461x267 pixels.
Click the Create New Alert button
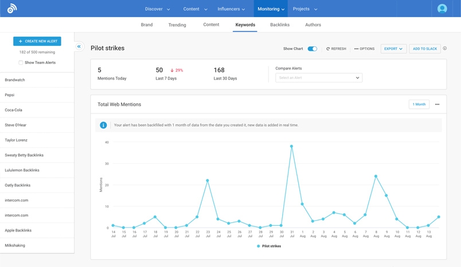tap(37, 41)
